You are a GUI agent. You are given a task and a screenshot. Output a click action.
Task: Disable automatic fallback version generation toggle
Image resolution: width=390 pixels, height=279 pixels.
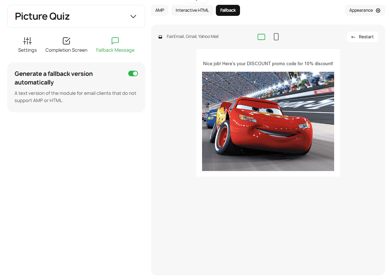(133, 73)
